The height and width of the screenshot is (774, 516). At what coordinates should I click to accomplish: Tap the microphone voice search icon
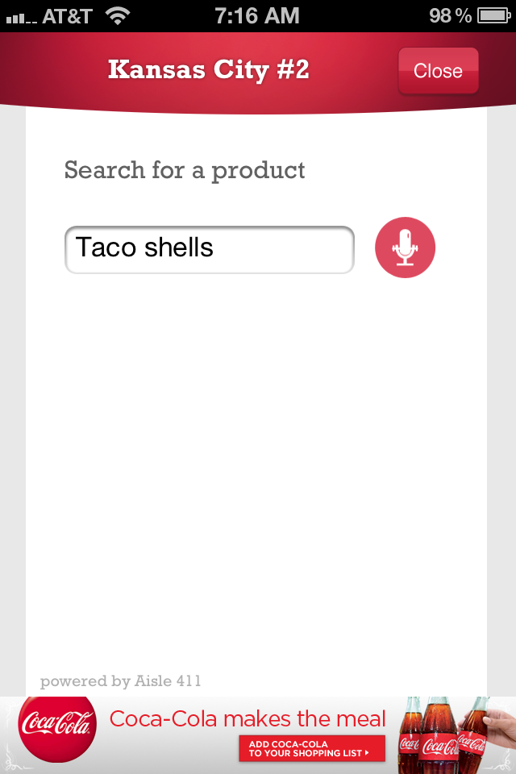click(405, 248)
